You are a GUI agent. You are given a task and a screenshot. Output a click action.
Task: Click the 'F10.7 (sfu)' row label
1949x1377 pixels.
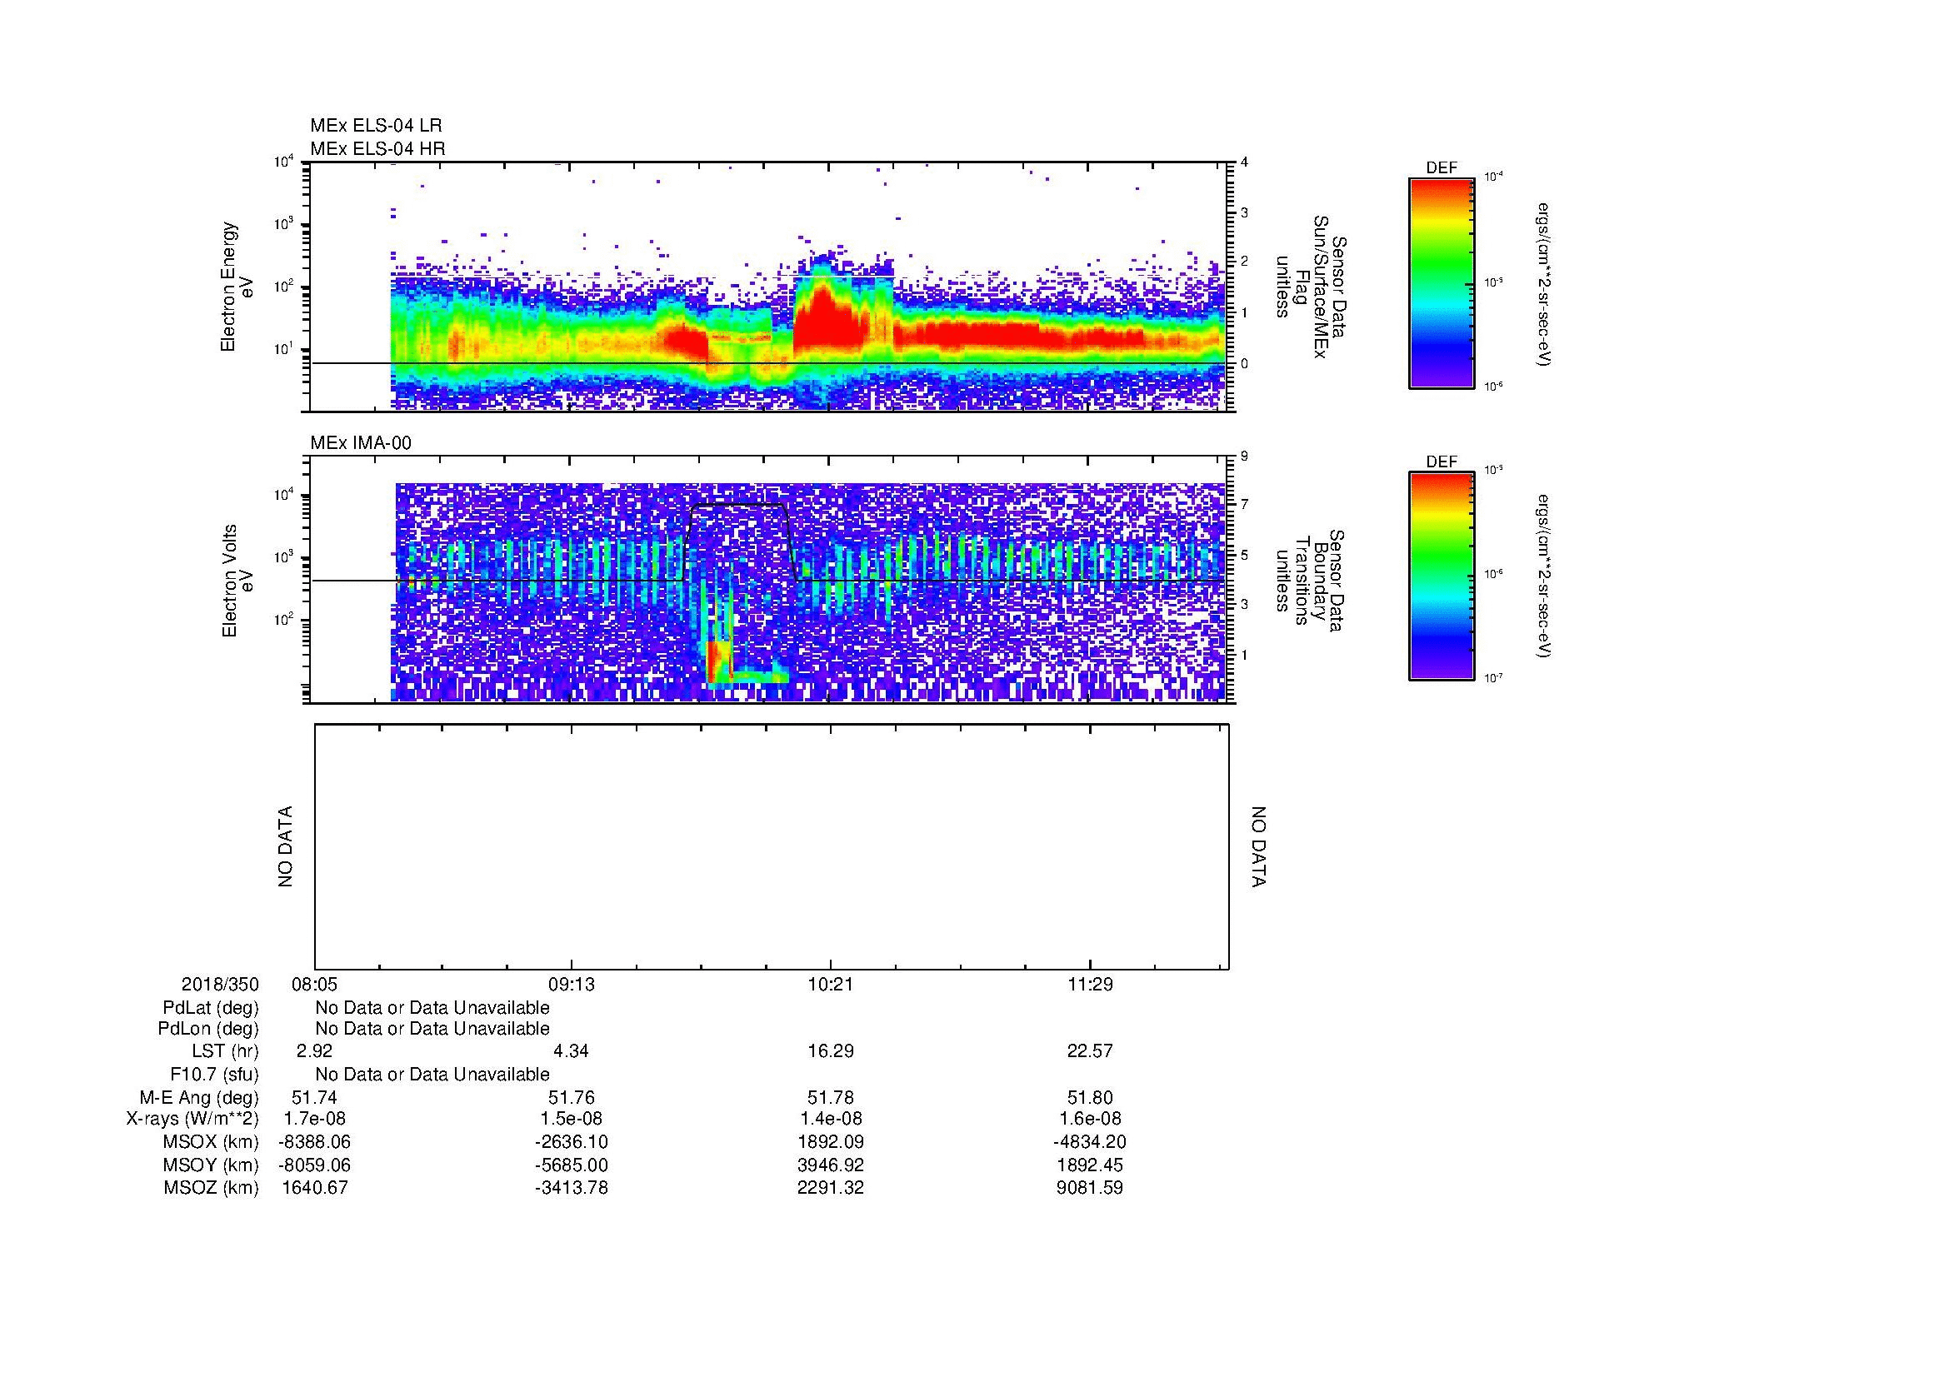click(214, 1075)
